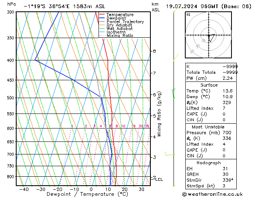Click the PW (cm) value 2.24

[x=228, y=78]
